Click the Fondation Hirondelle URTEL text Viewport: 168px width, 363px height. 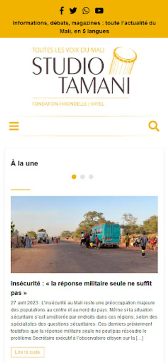68,104
